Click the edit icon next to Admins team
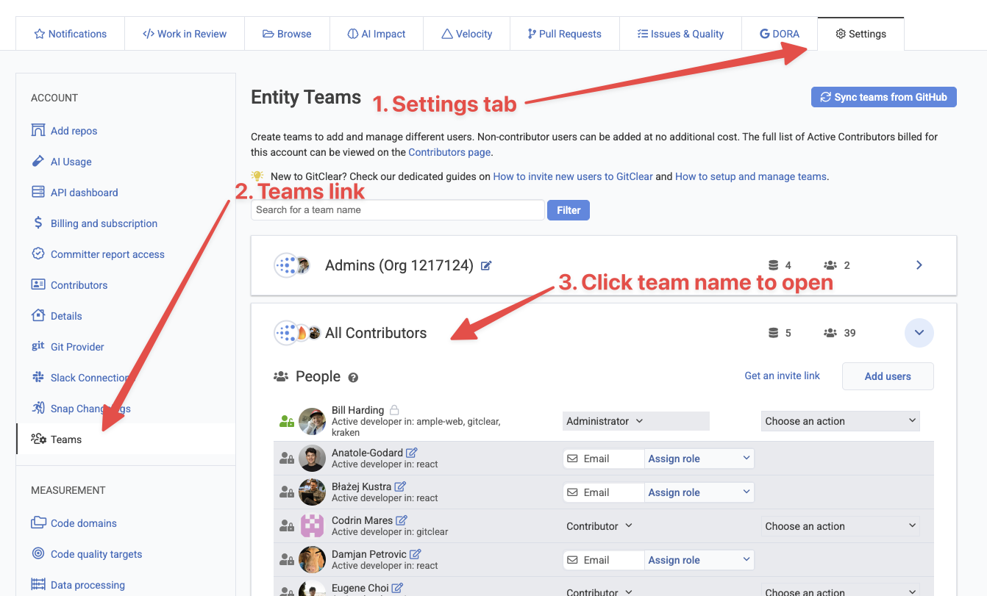The width and height of the screenshot is (987, 596). [x=486, y=265]
